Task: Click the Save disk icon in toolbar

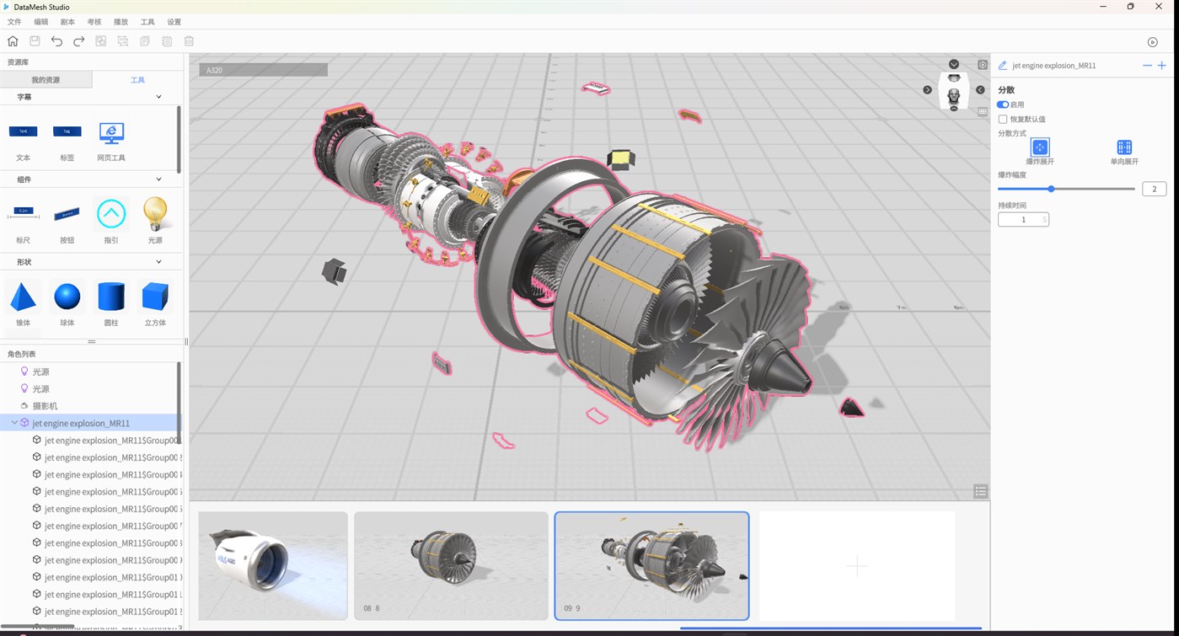Action: coord(35,41)
